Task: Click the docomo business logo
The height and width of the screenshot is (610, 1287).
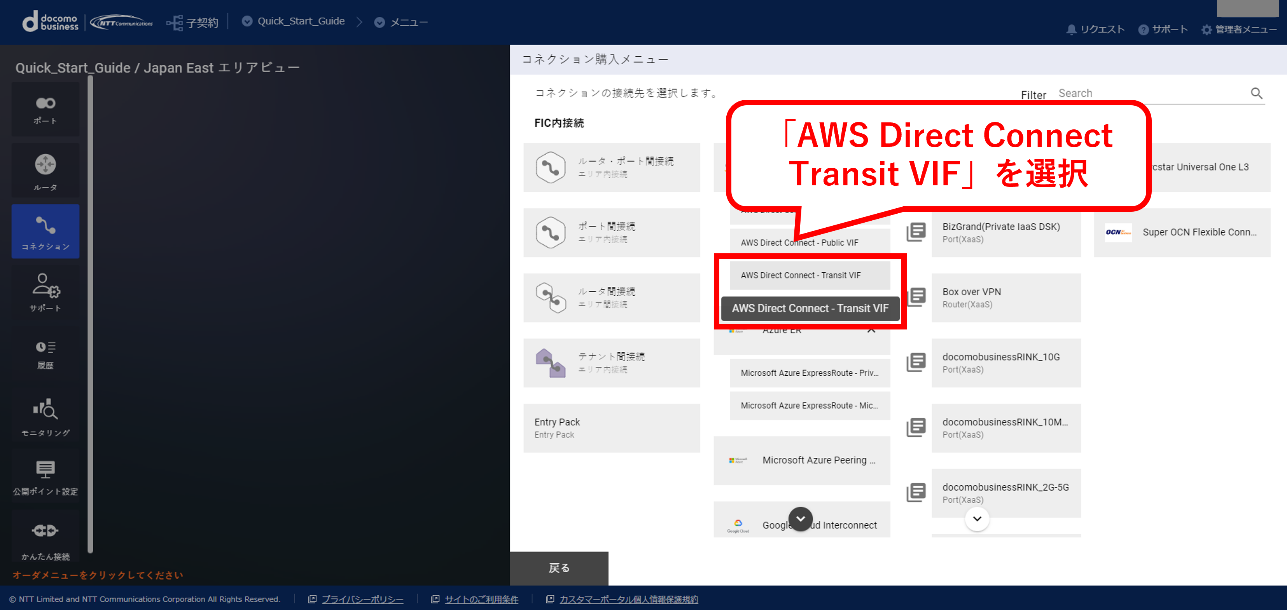Action: 51,21
